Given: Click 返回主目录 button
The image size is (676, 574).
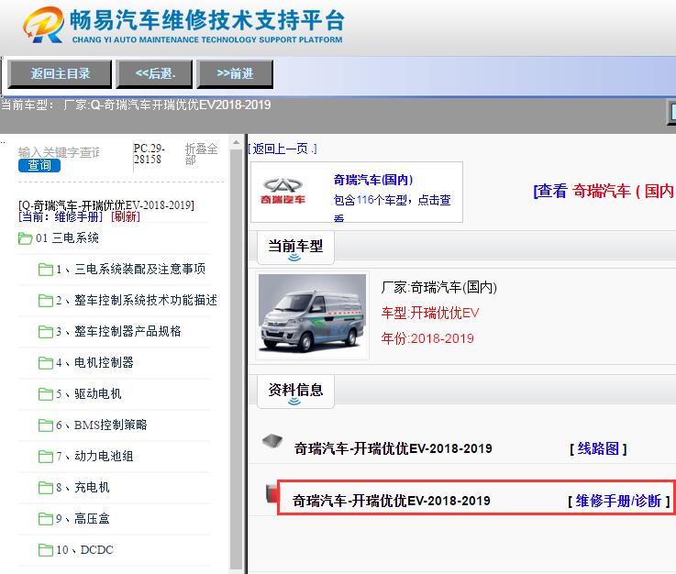Looking at the screenshot, I should pos(60,74).
